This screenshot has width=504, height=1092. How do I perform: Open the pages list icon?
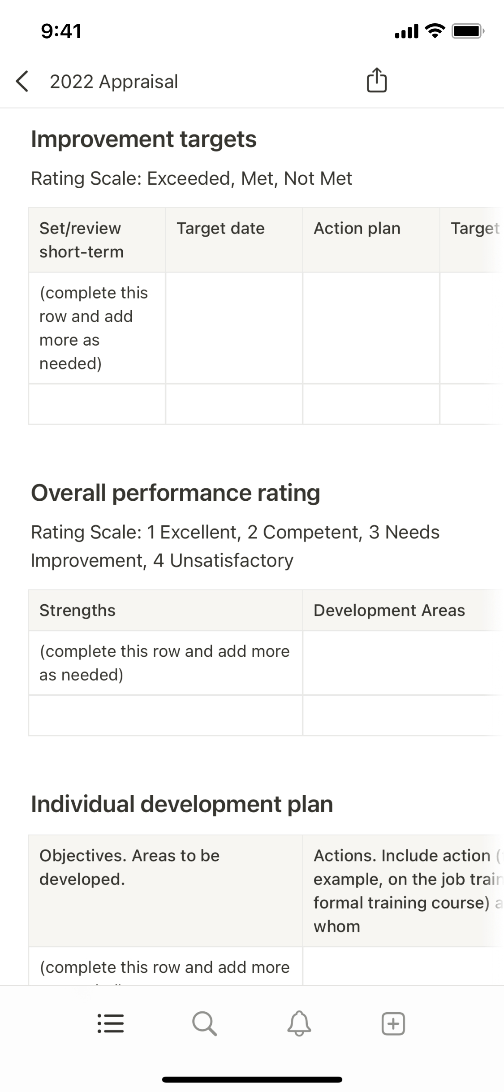tap(111, 1023)
